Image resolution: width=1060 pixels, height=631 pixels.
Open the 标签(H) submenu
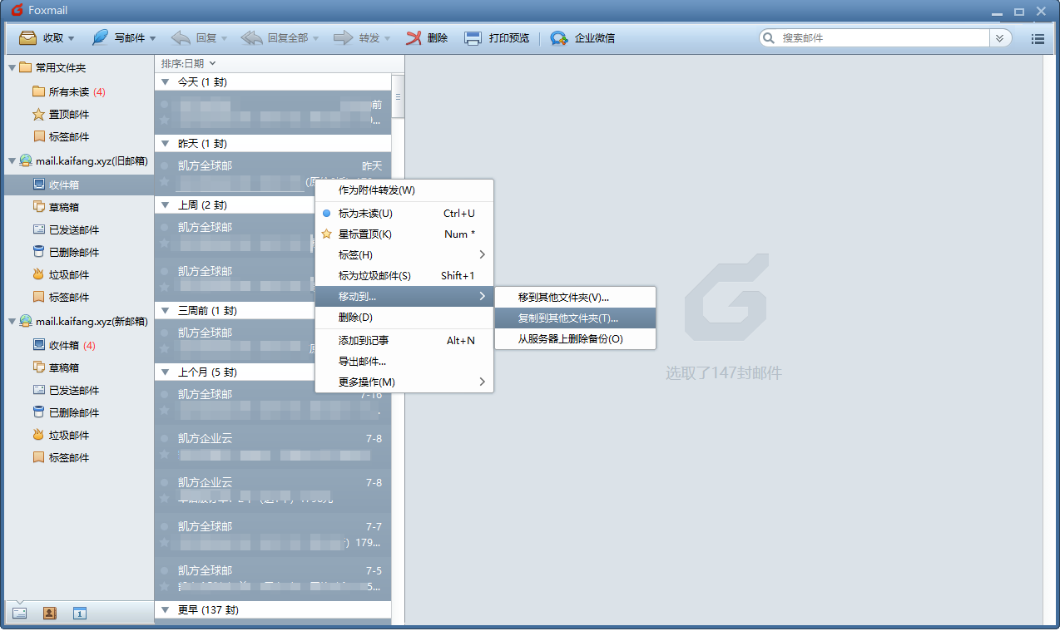click(404, 255)
